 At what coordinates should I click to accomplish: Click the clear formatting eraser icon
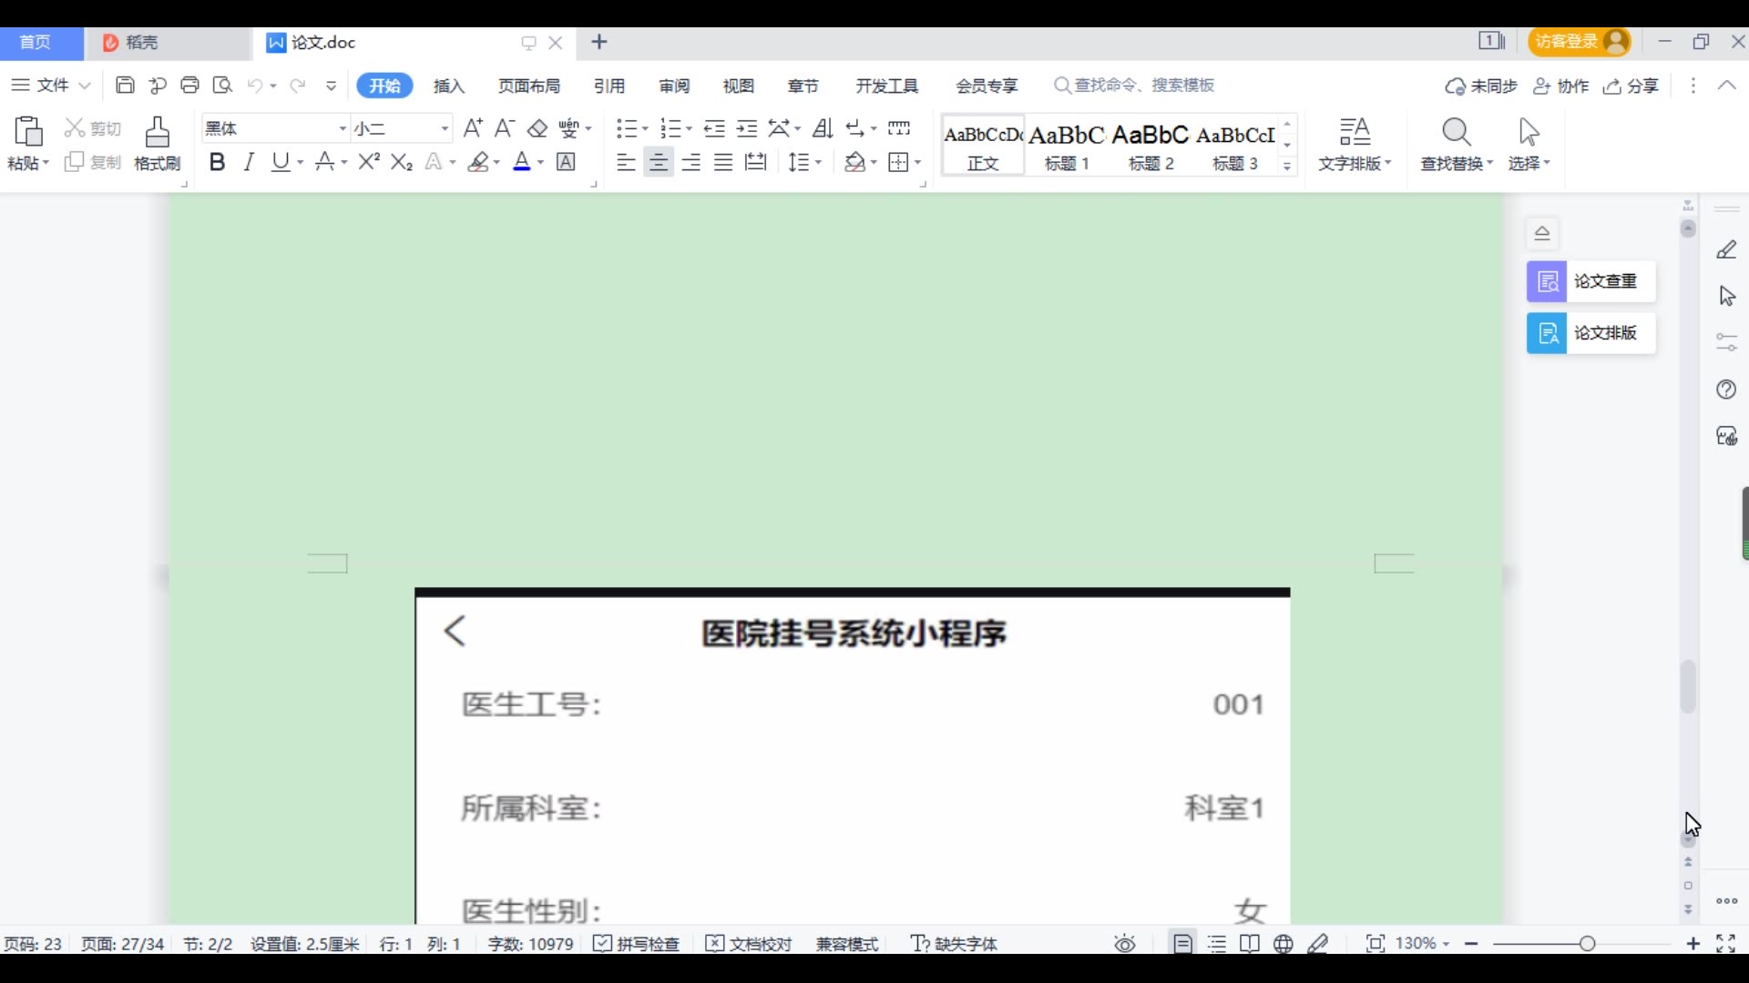(x=537, y=128)
